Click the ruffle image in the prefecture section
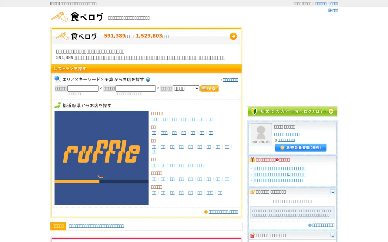388x242 pixels. pos(102,158)
